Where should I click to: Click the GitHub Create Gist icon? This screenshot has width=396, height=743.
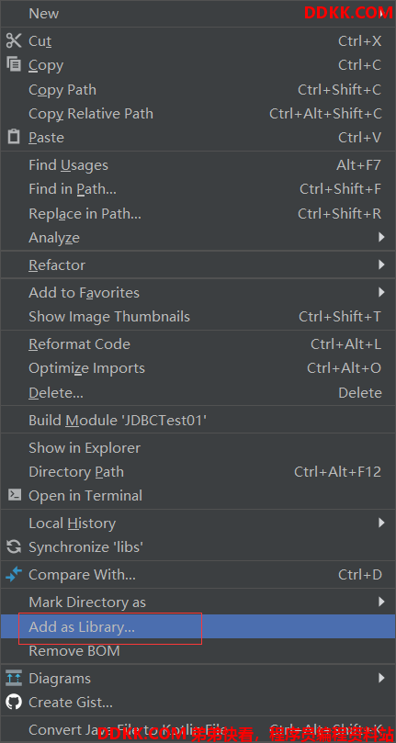14,702
